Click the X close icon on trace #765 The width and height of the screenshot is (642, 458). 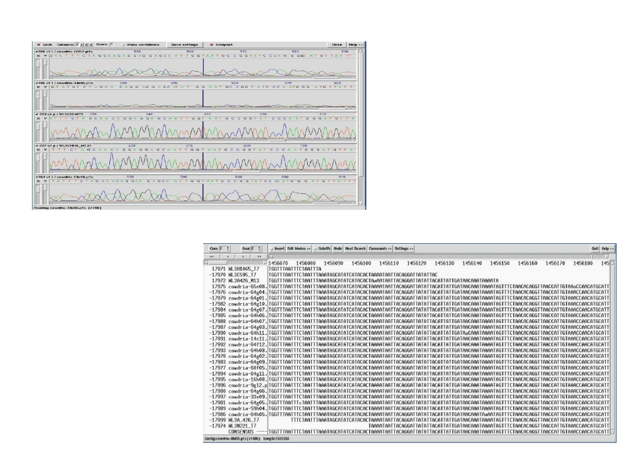coord(38,56)
